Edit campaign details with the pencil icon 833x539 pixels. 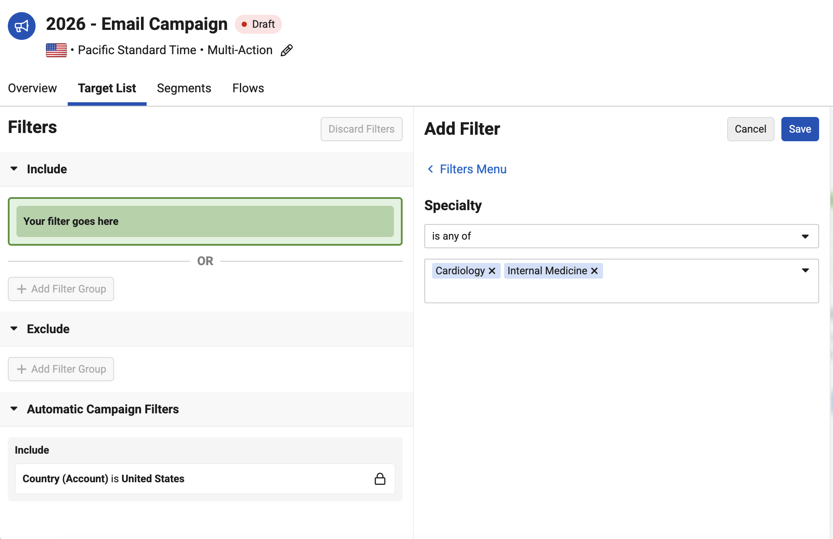287,50
